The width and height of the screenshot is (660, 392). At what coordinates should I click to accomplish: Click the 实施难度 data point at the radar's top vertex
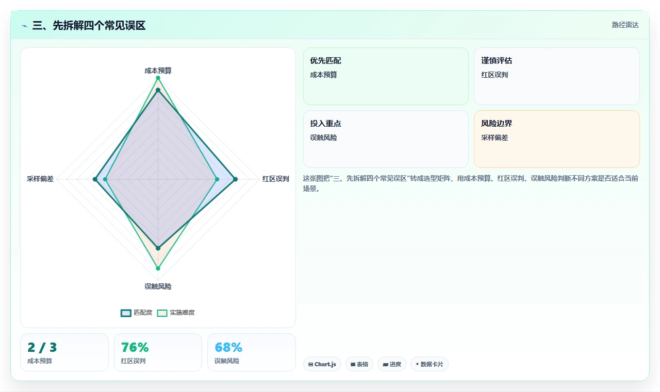click(158, 78)
